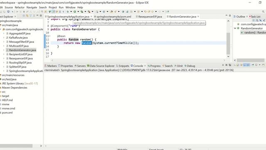
Task: Expand RoutingSlipEIP.java tree node
Action: click(4, 62)
